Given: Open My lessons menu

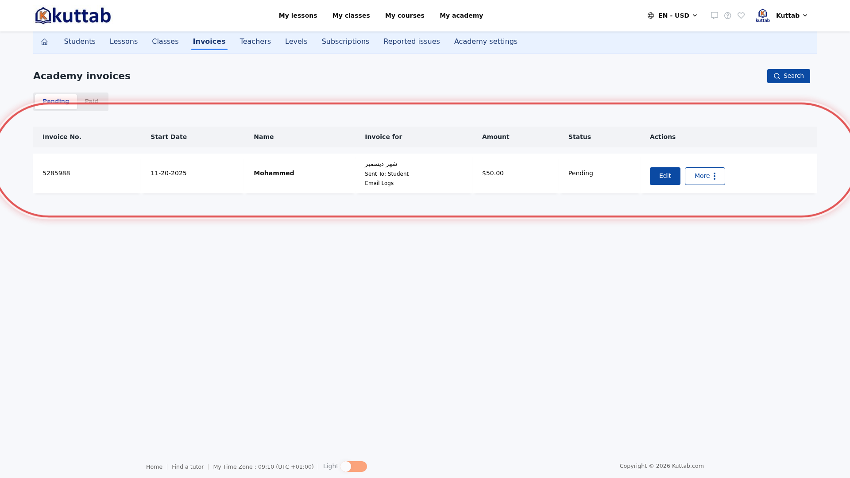Looking at the screenshot, I should [298, 15].
